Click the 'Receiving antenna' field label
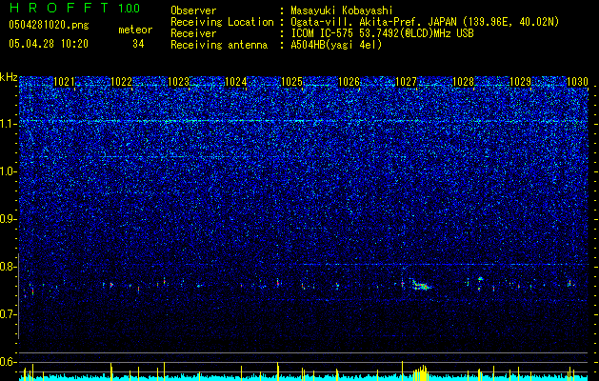599x381 pixels. pos(219,46)
